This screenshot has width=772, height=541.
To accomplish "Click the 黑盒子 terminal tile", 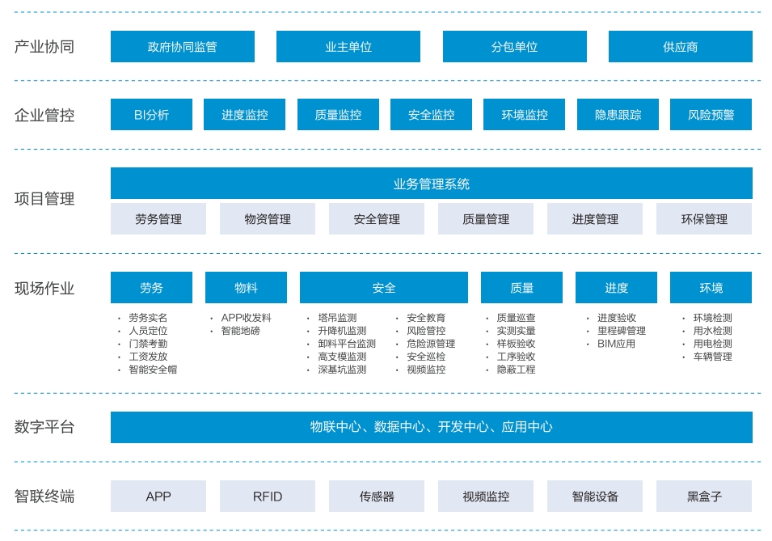I will click(x=703, y=497).
